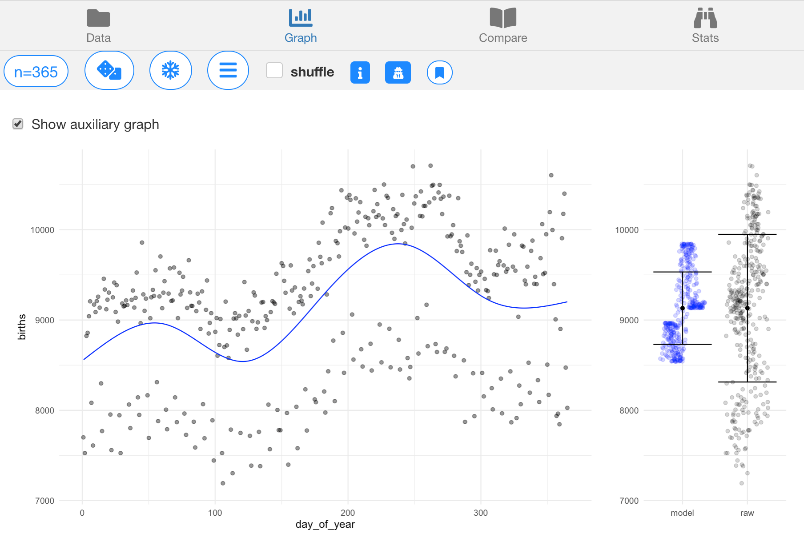Screen dimensions: 804x534
Task: Open the Compare tab book icon
Action: click(x=502, y=18)
